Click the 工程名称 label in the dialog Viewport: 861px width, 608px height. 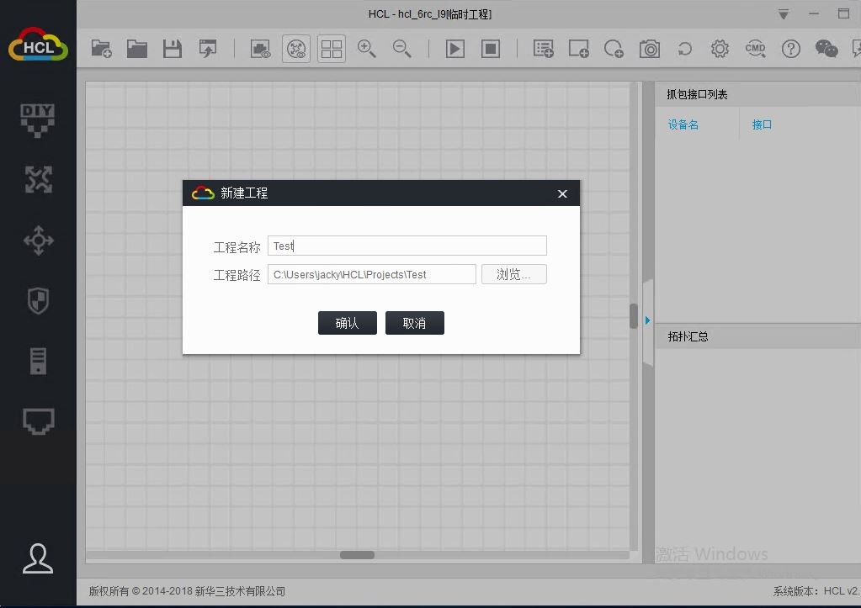[x=237, y=247]
